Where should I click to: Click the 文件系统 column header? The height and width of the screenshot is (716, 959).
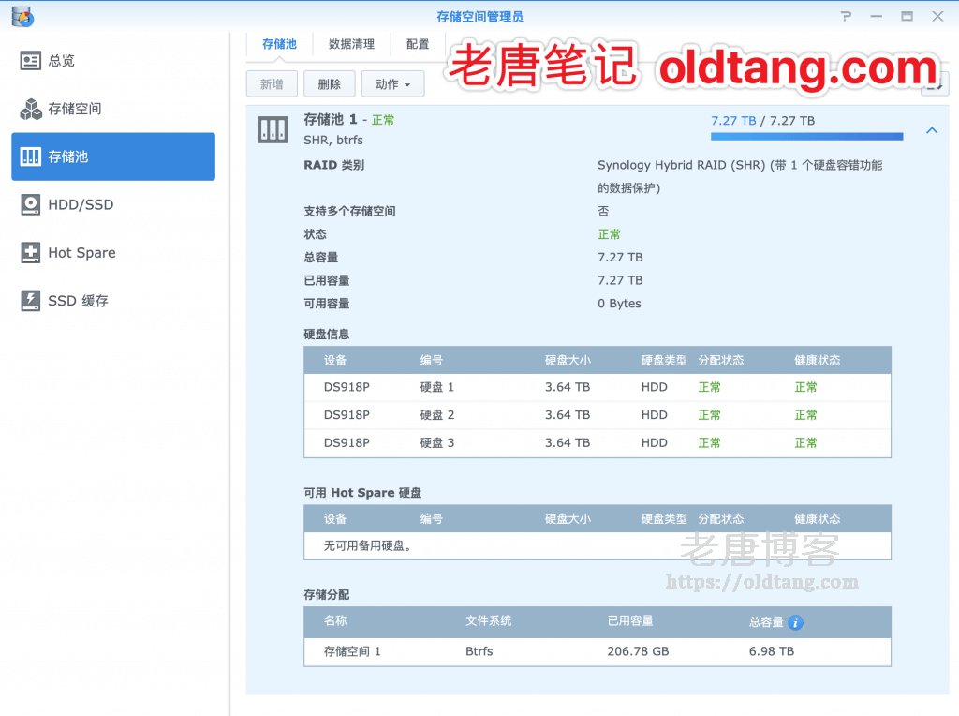[488, 621]
